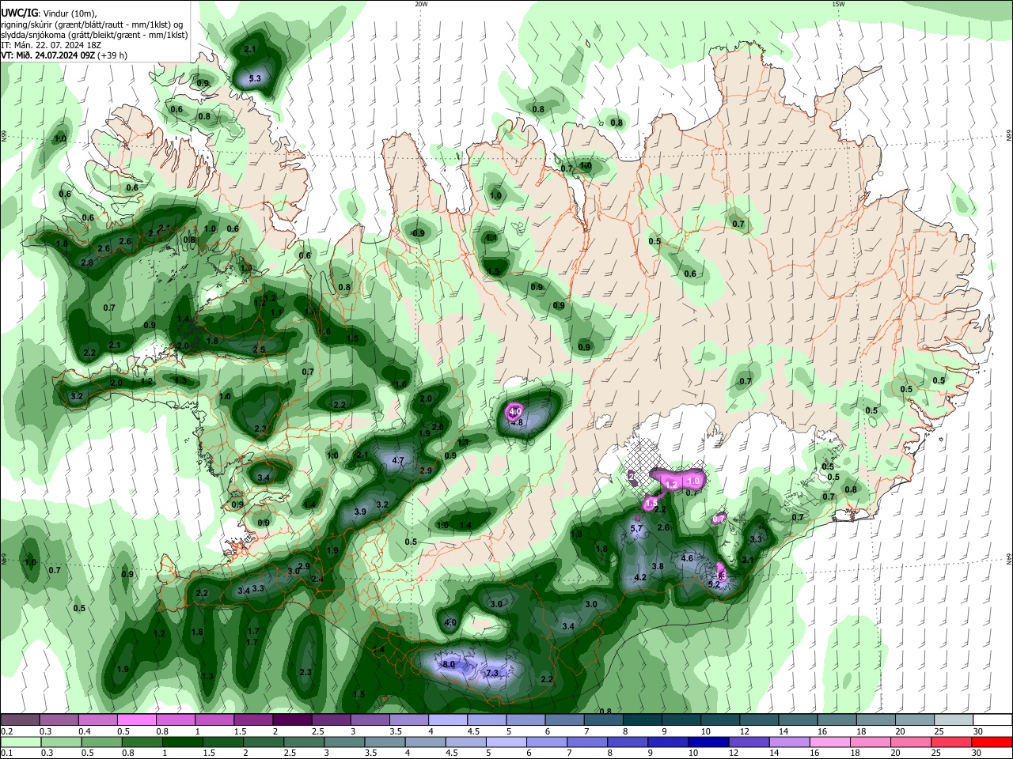Choose the lower legend swatch labeled 2.5

tap(305, 742)
